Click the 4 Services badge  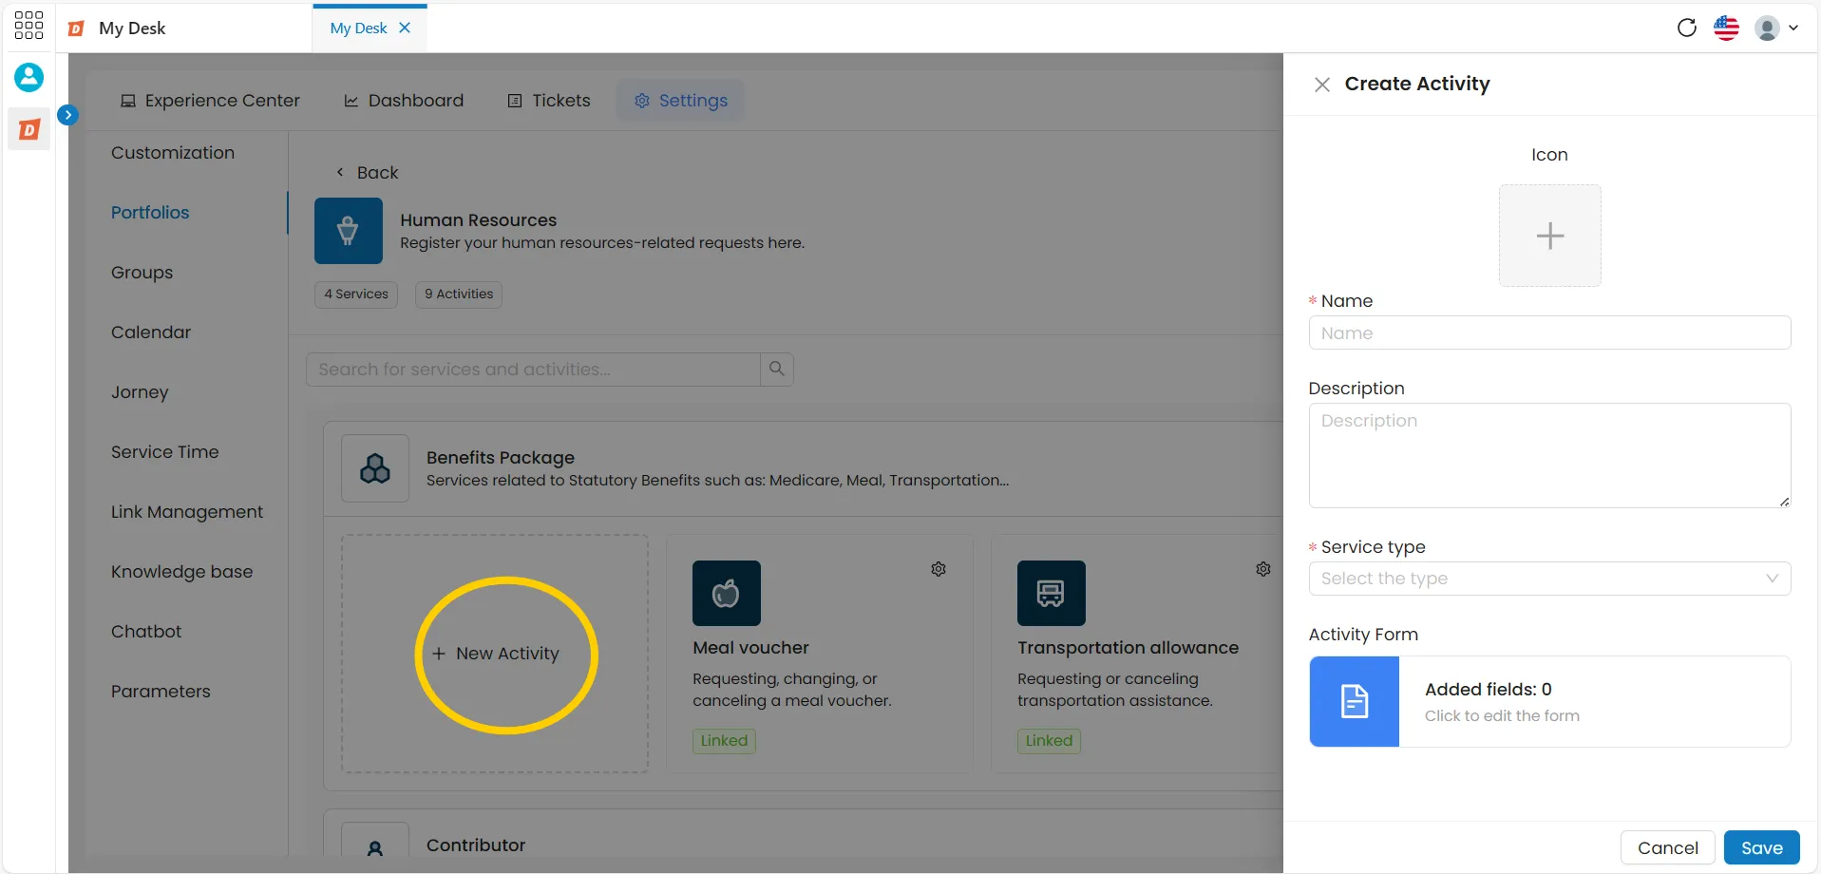pyautogui.click(x=356, y=294)
